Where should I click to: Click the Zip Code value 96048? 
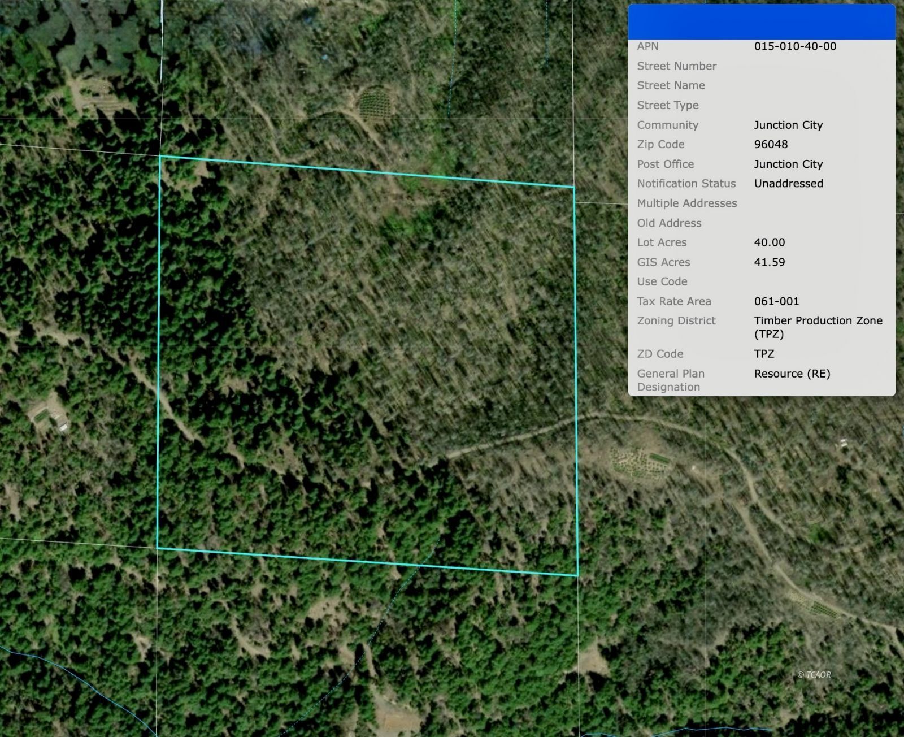click(771, 144)
